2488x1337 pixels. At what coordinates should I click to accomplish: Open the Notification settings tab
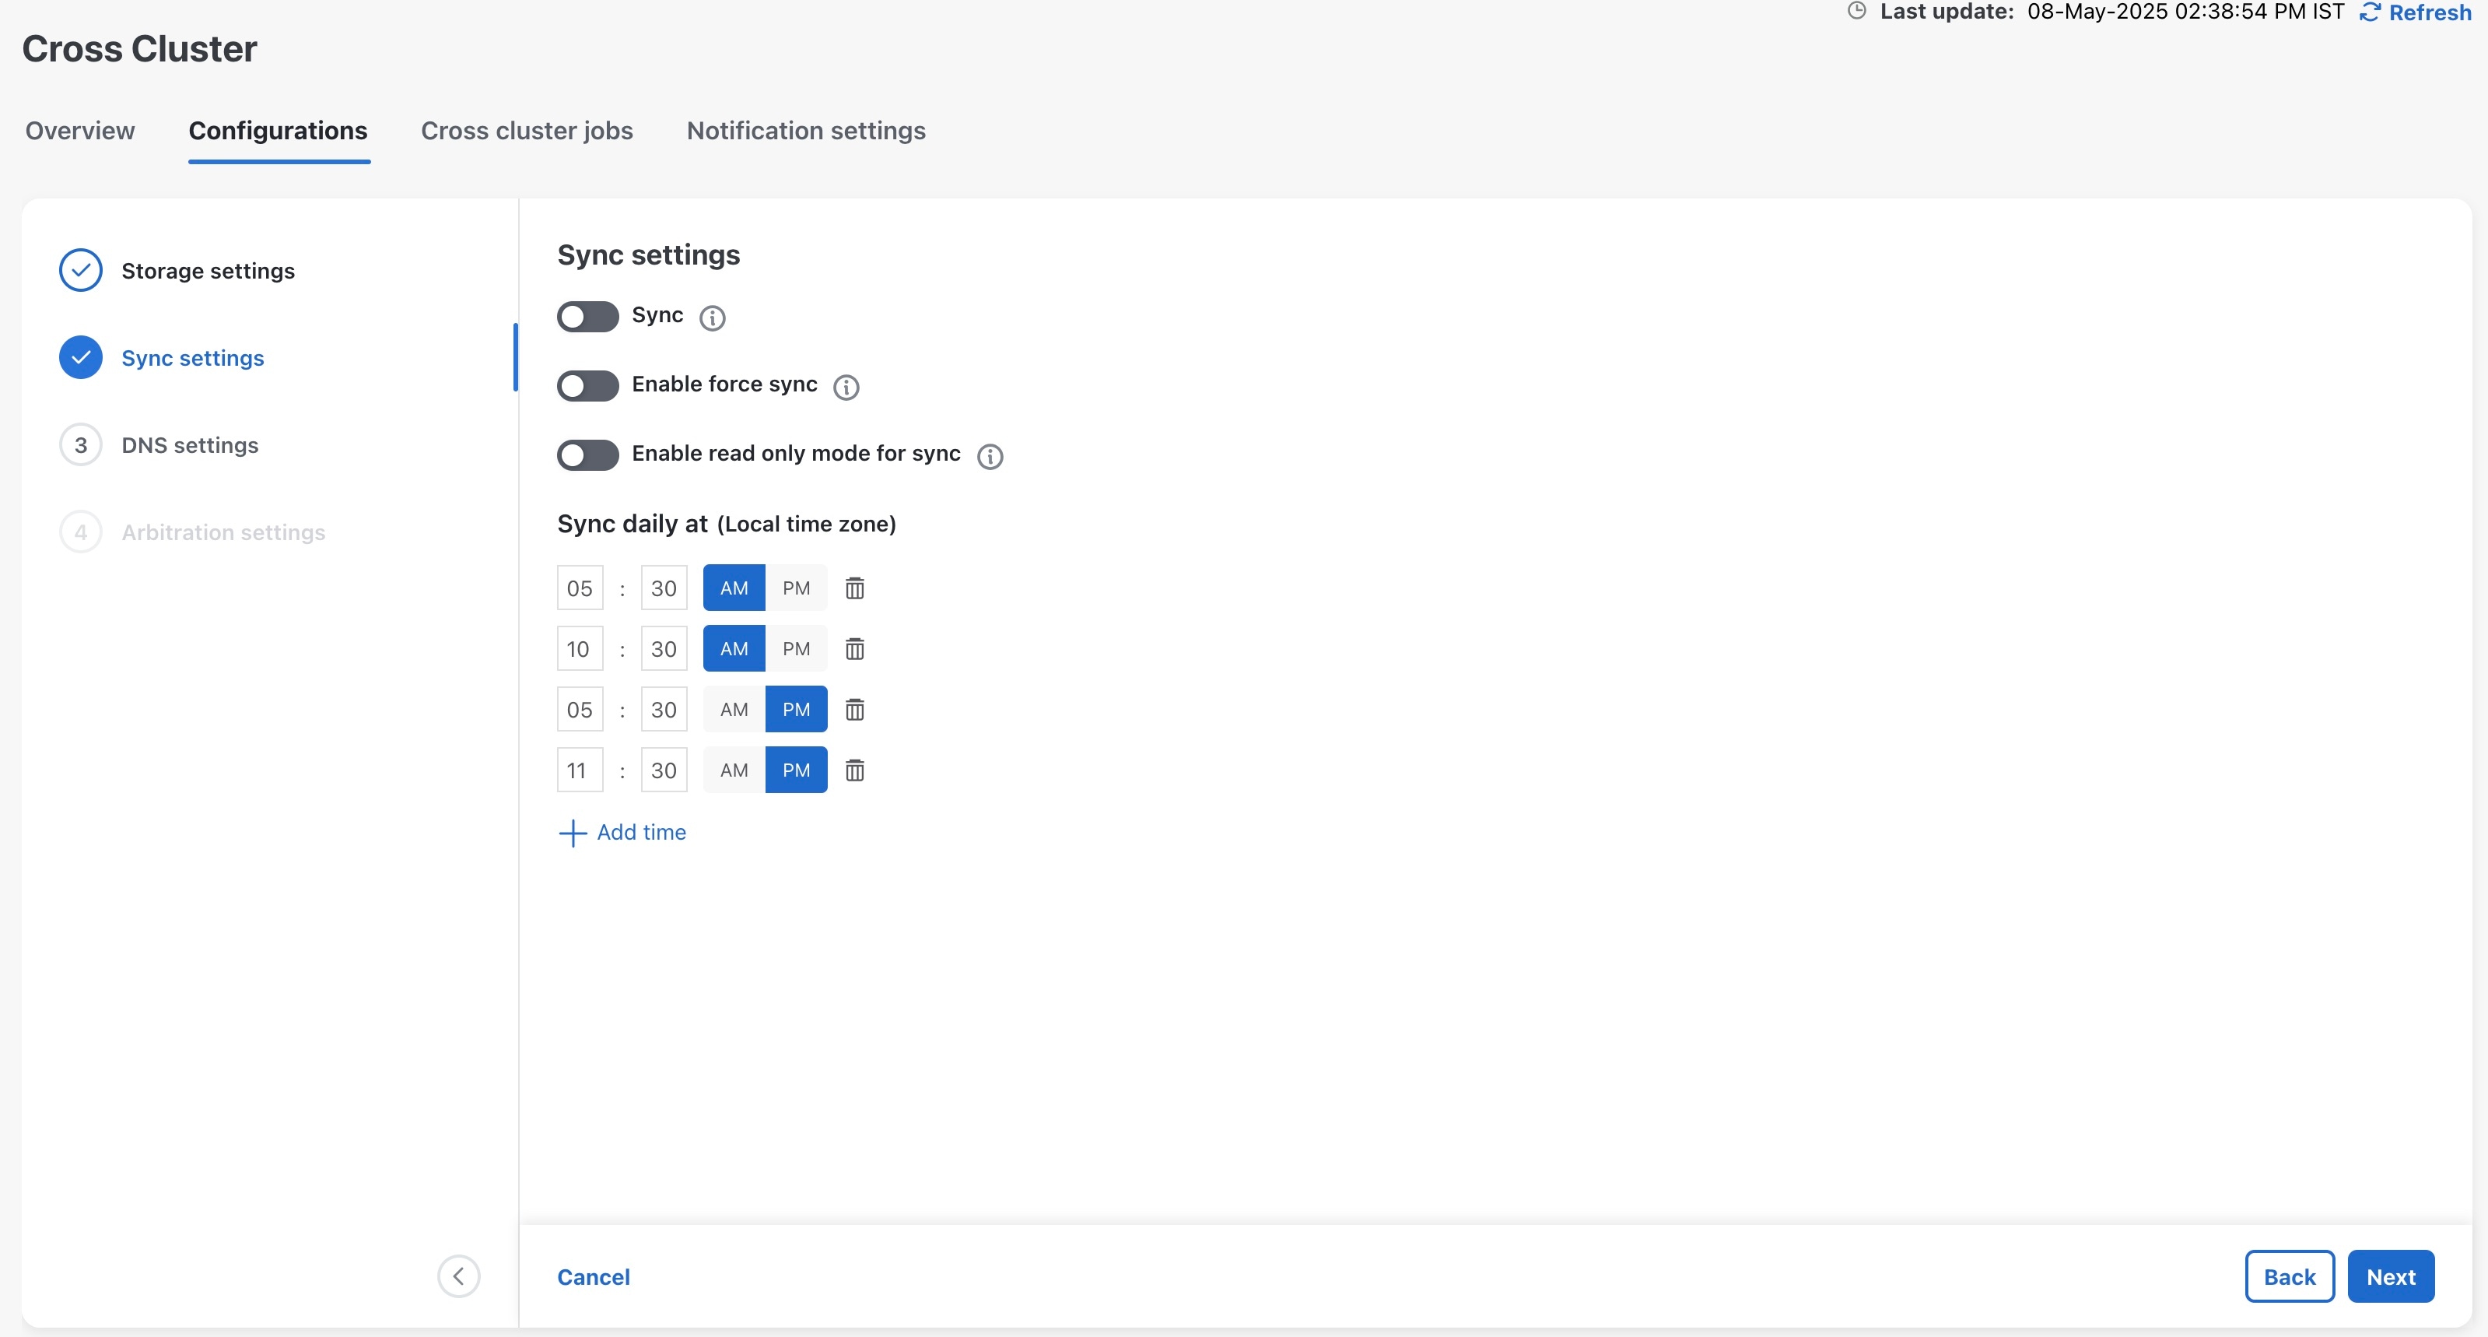coord(807,131)
